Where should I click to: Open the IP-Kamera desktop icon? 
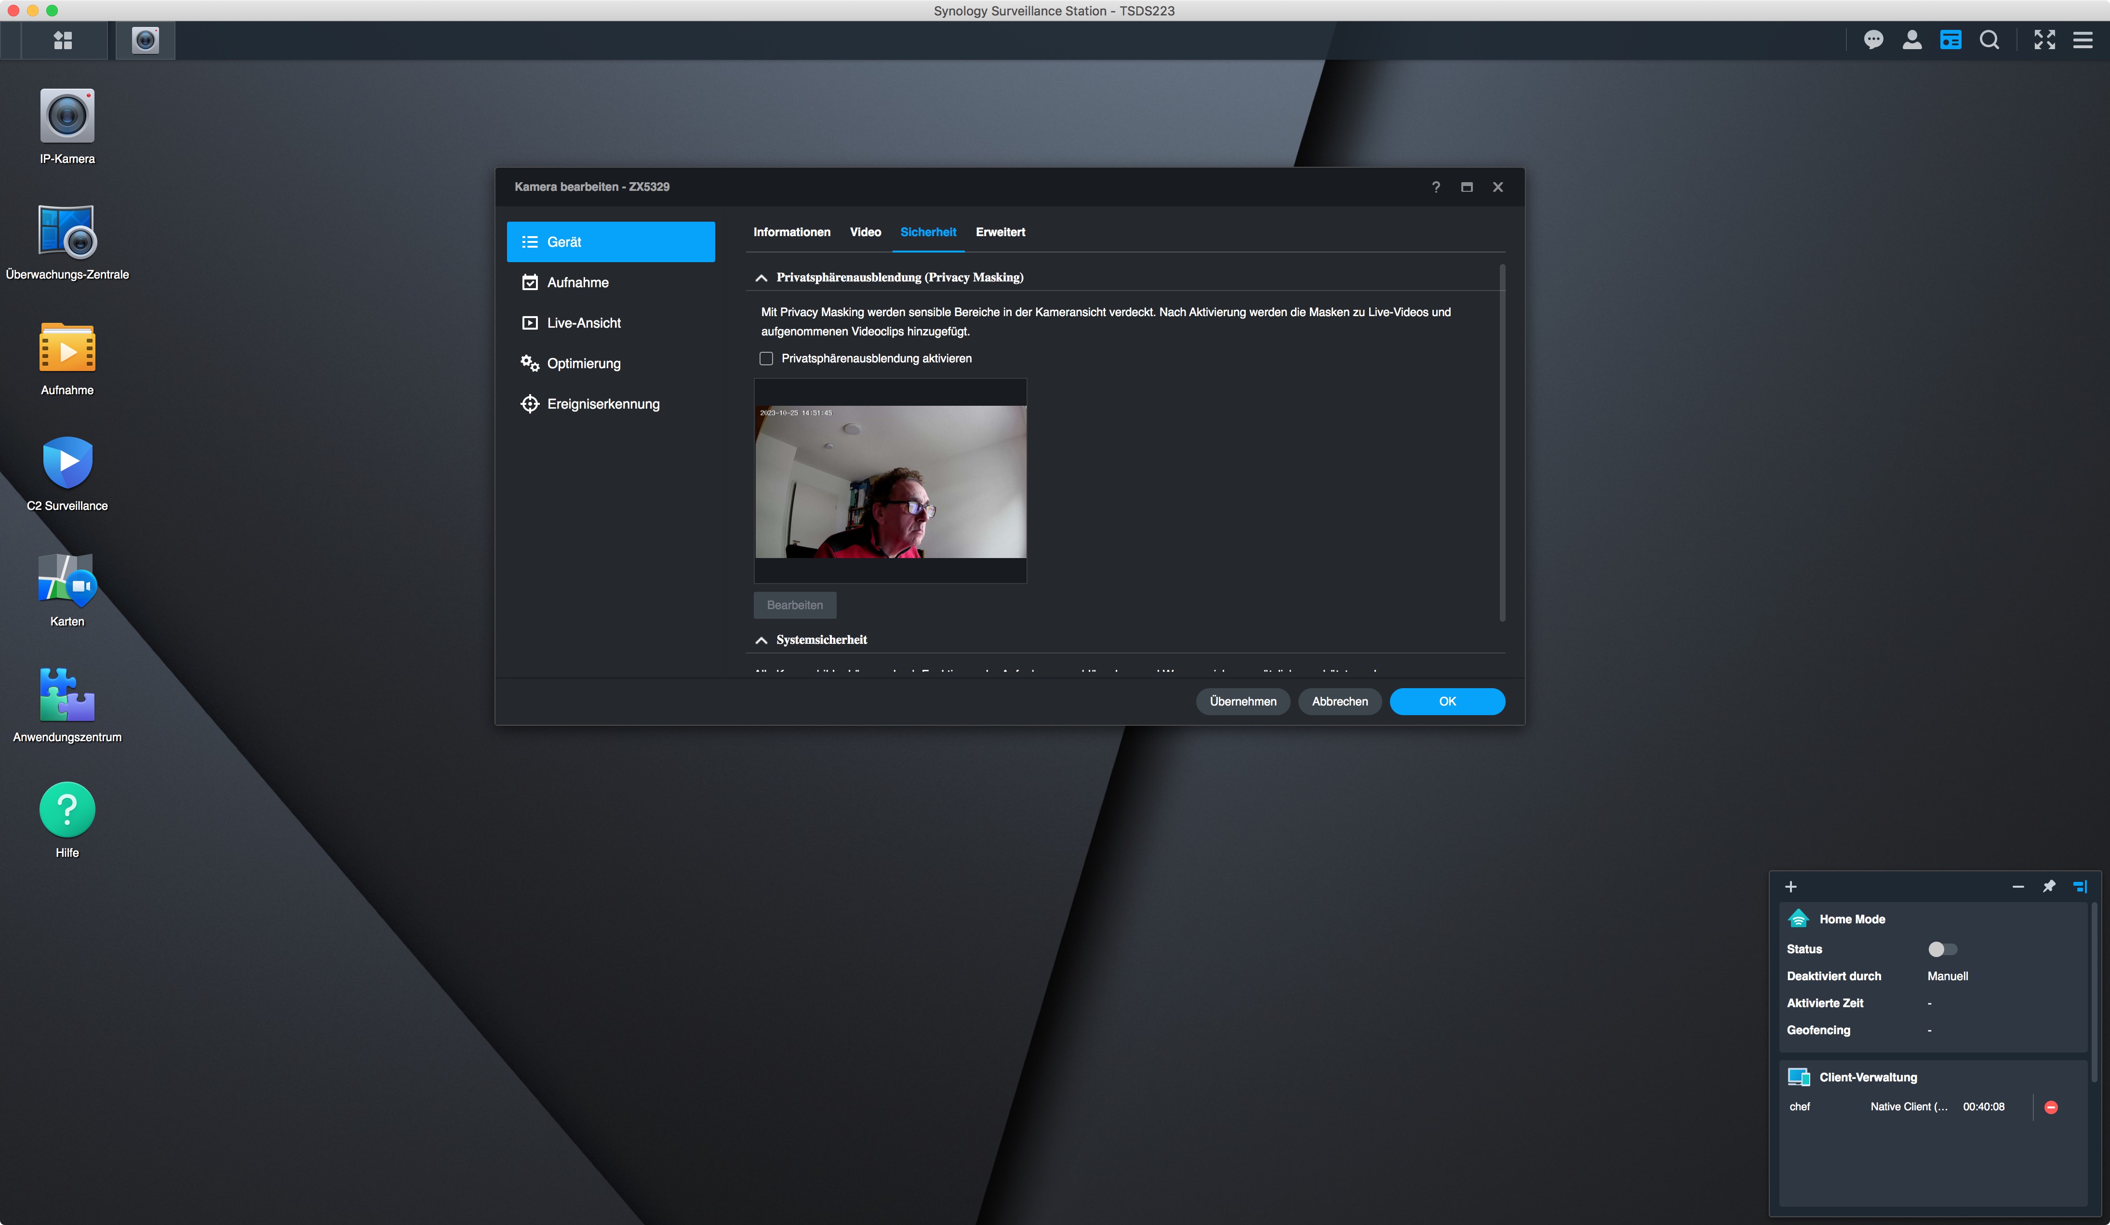[67, 117]
